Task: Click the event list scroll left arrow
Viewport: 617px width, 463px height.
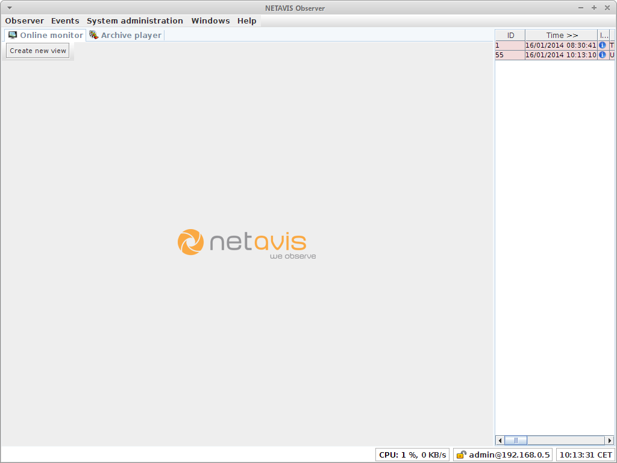Action: (500, 440)
